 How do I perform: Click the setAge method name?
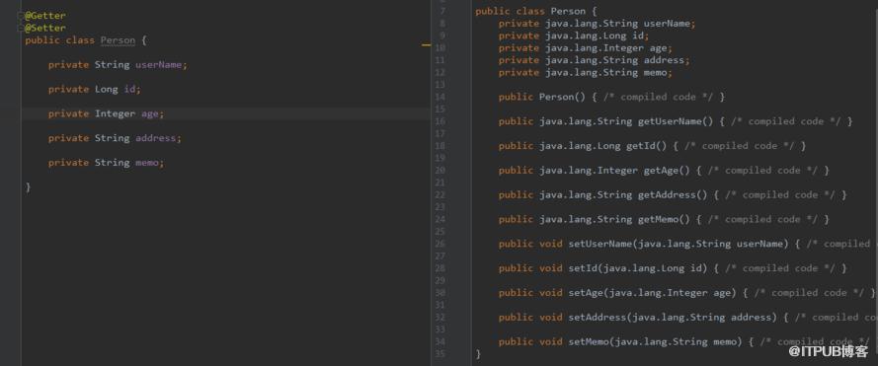(586, 293)
